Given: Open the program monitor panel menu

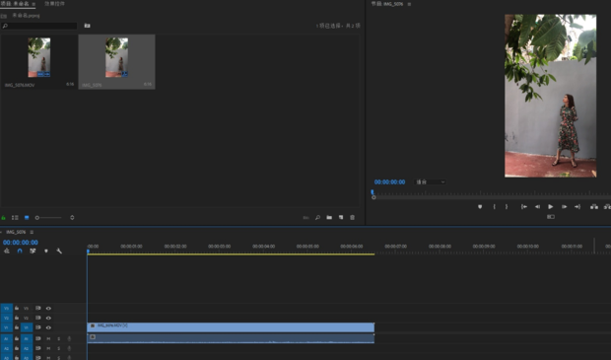Looking at the screenshot, I should coord(409,4).
